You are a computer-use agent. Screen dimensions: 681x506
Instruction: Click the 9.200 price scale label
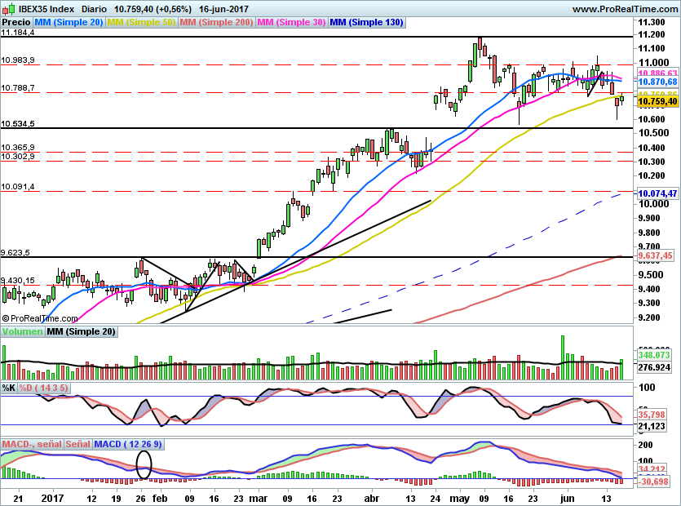pyautogui.click(x=649, y=317)
